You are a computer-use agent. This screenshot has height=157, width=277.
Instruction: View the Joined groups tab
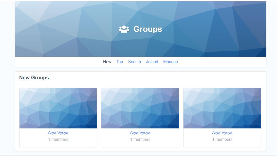tap(152, 62)
